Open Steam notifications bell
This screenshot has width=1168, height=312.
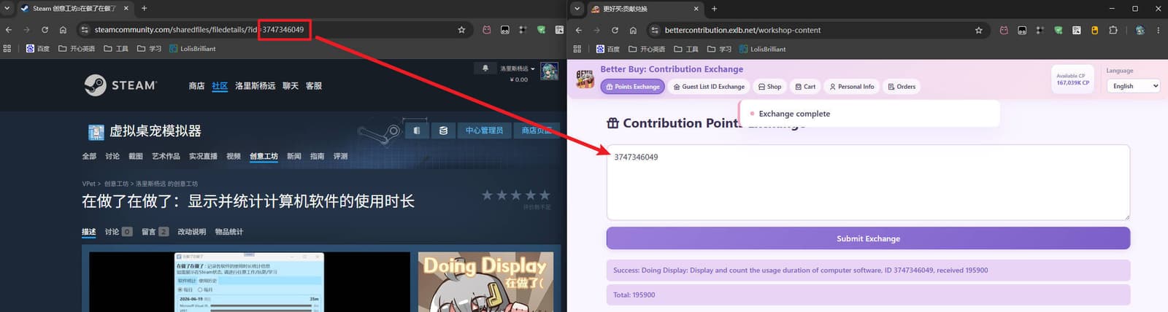point(485,68)
